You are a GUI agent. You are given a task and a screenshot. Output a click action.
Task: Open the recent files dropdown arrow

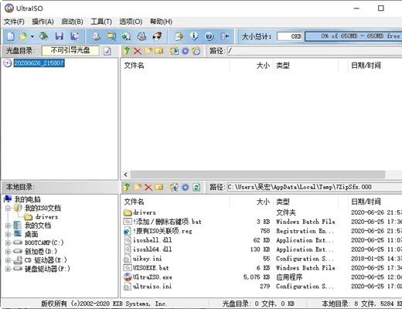coord(32,36)
